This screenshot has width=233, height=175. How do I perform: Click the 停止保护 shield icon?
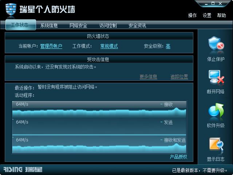216,43
